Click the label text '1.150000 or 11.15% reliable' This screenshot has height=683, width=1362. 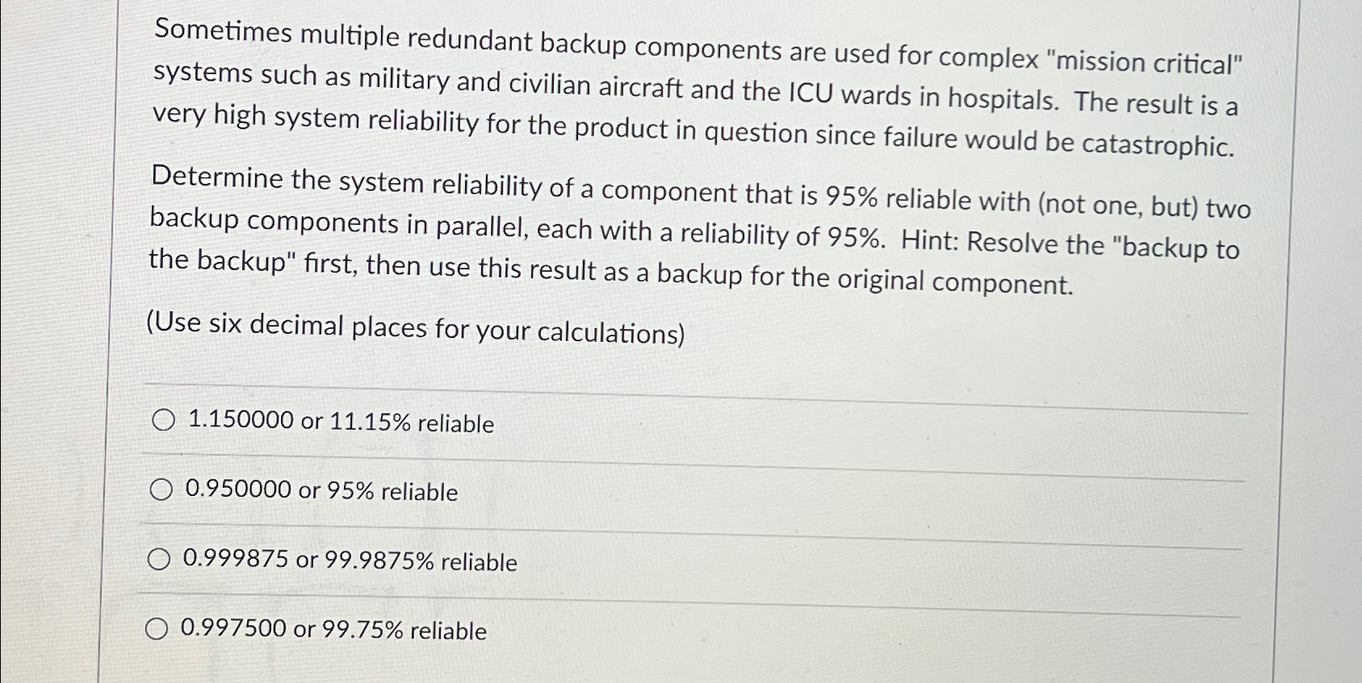[340, 422]
